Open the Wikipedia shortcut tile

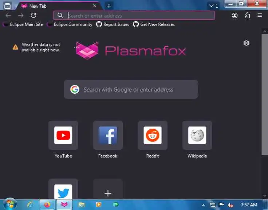(x=197, y=135)
